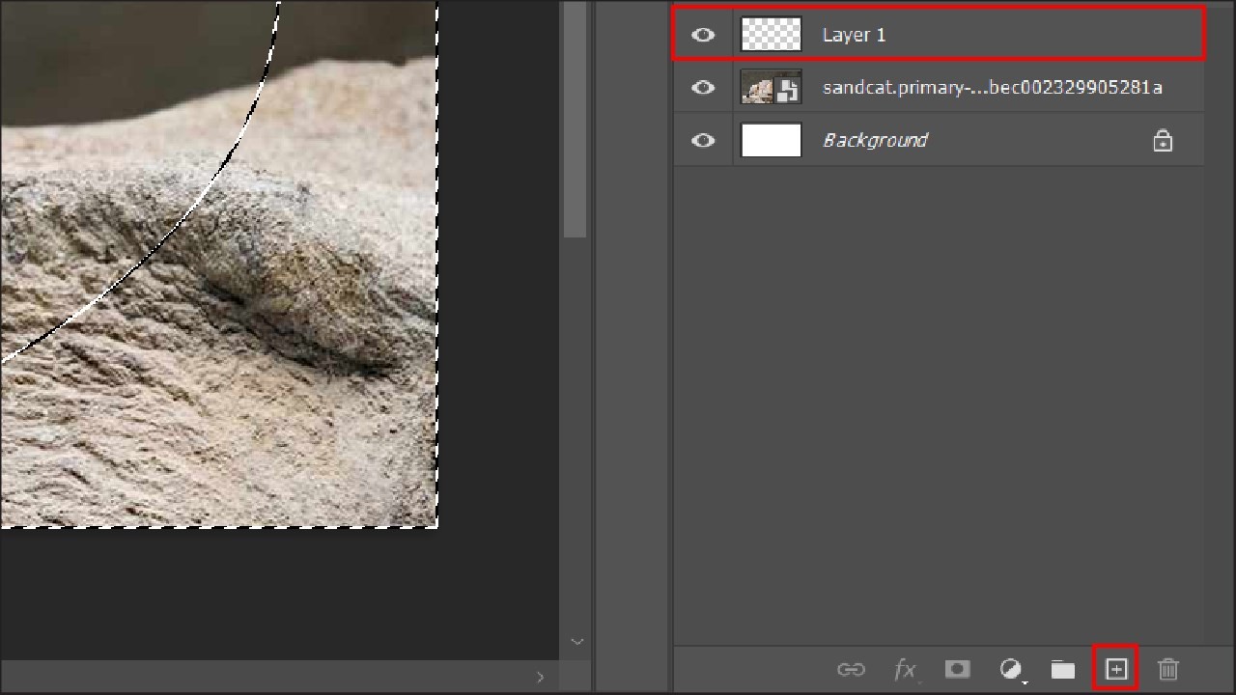This screenshot has height=695, width=1236.
Task: Hide the Layer 1 layer
Action: 703,34
